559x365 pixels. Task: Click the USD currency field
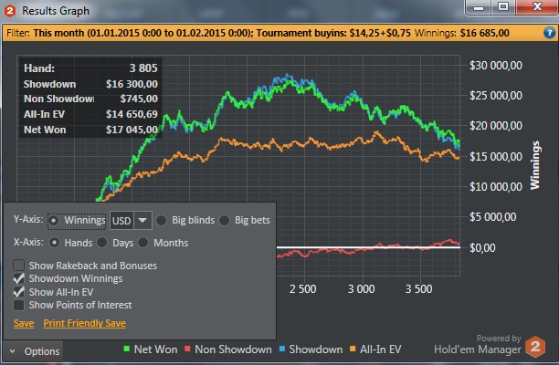click(x=121, y=221)
